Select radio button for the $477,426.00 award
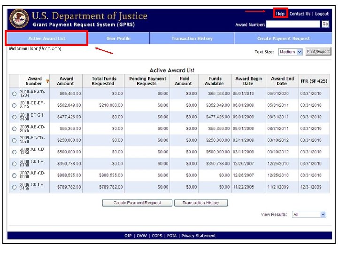Screen dimensions: 338x254 (14, 117)
